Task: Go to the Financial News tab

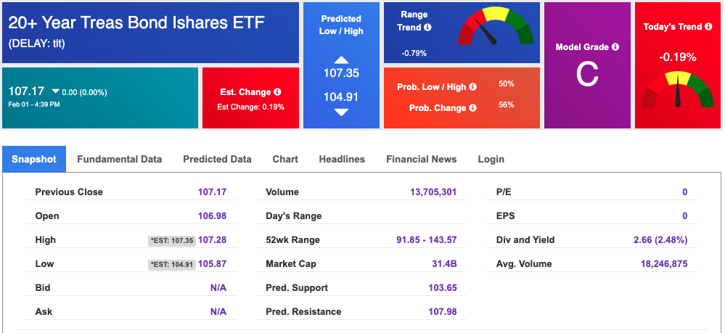Action: (x=421, y=159)
